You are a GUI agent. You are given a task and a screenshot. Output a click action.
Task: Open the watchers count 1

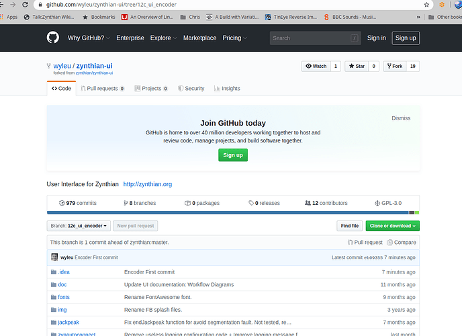pyautogui.click(x=336, y=67)
